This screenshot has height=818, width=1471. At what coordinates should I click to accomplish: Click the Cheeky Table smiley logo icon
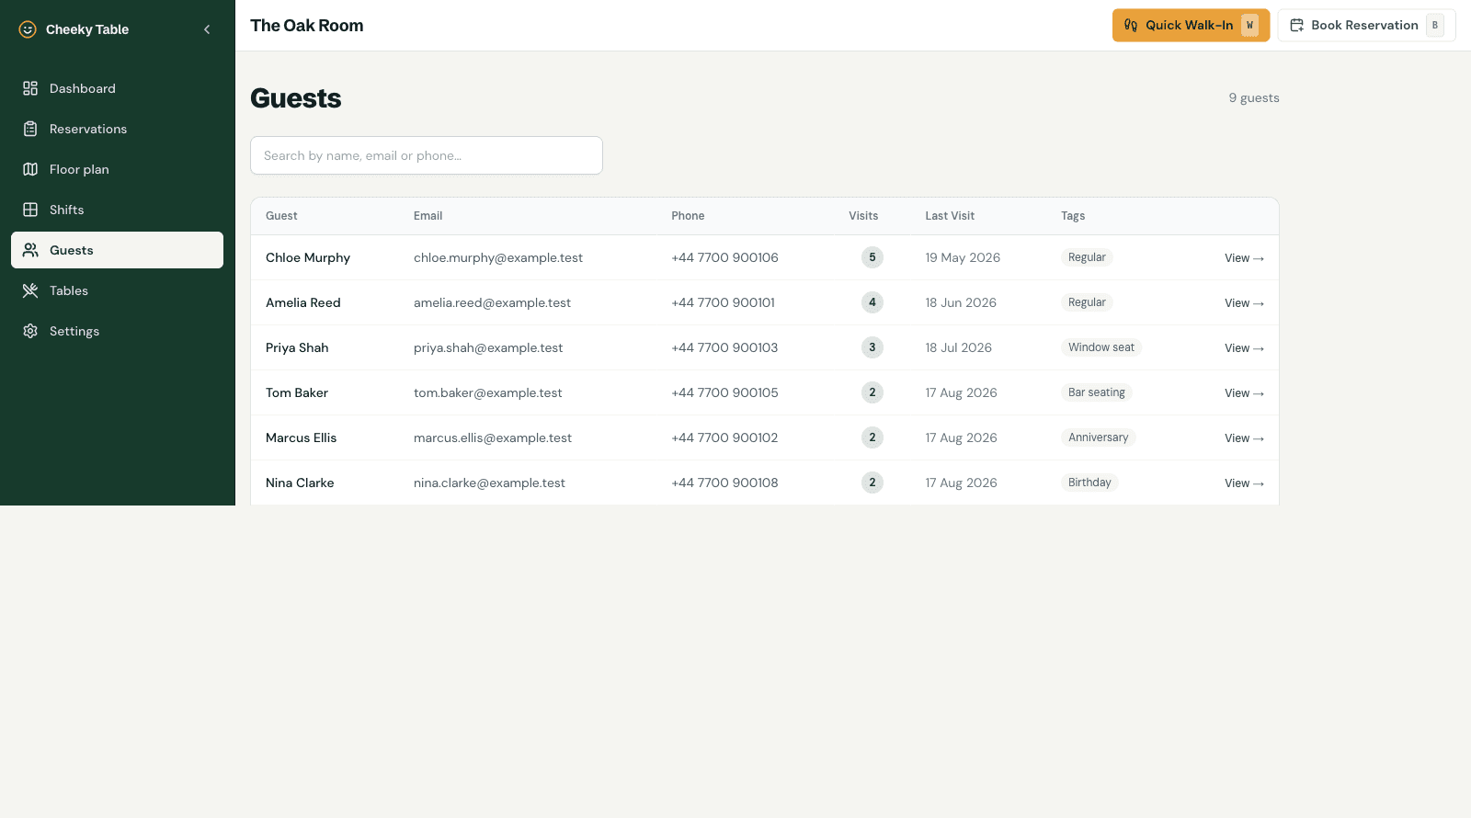point(28,29)
